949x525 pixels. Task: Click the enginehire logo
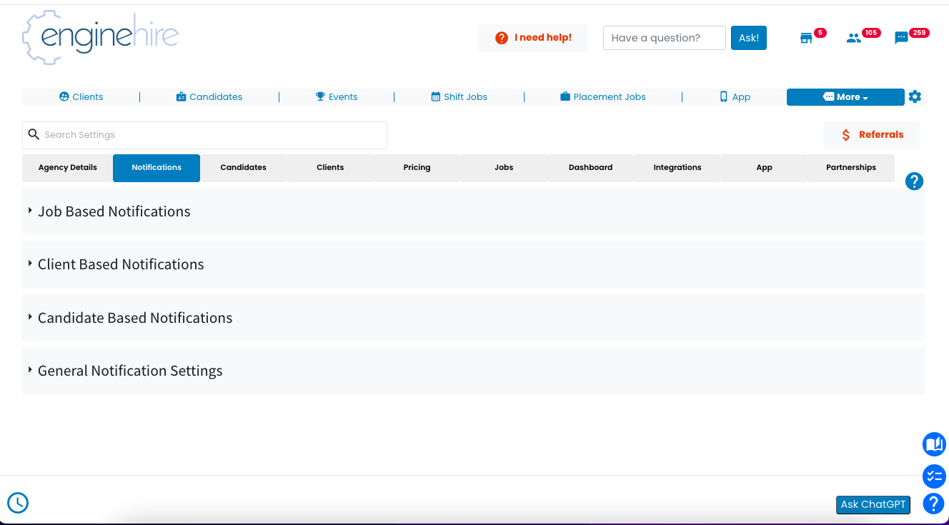[x=100, y=37]
